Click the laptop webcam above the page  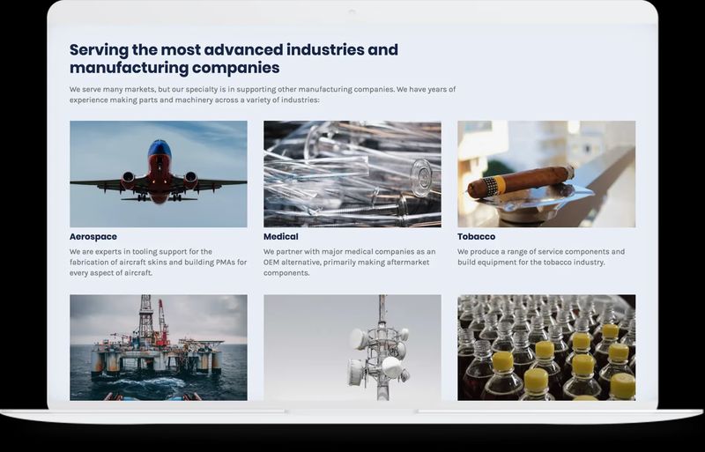(x=352, y=12)
